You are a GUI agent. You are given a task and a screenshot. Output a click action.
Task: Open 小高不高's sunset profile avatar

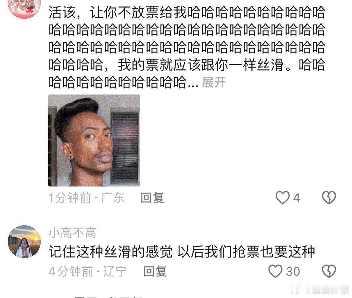coord(24,242)
